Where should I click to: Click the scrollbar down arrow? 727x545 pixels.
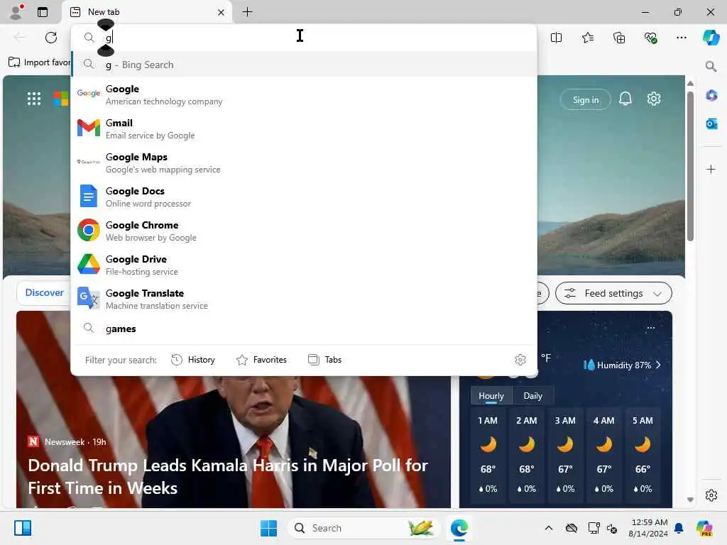pyautogui.click(x=690, y=500)
